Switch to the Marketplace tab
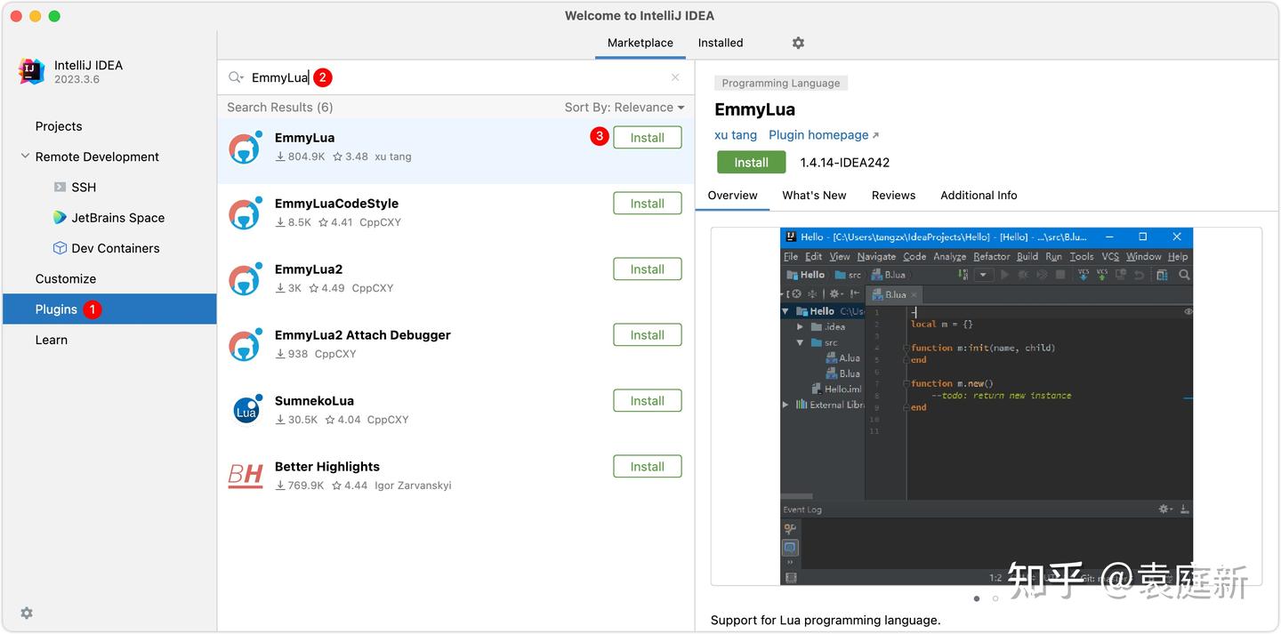 click(x=640, y=43)
